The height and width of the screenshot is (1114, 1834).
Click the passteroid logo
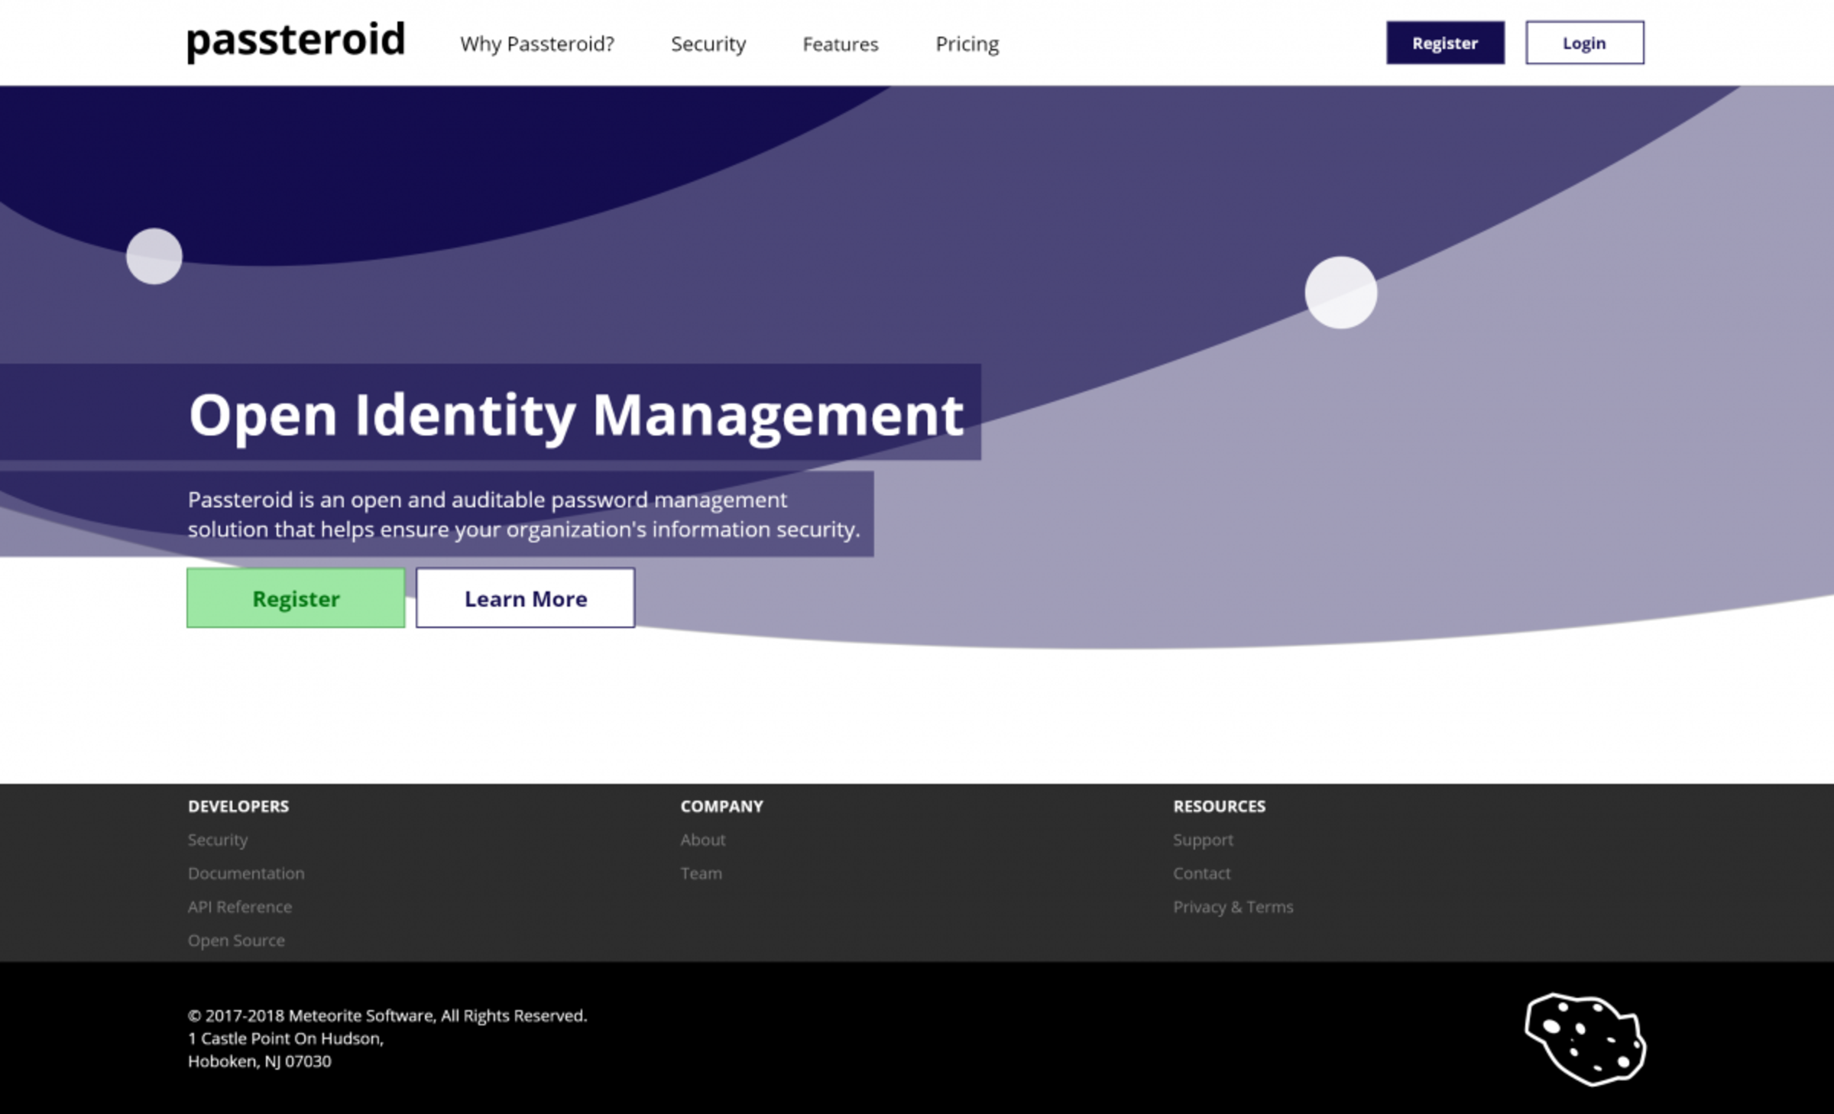pos(294,42)
